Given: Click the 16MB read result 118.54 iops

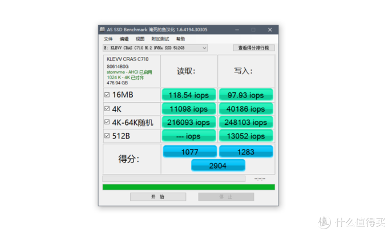Looking at the screenshot, I should click(x=189, y=95).
